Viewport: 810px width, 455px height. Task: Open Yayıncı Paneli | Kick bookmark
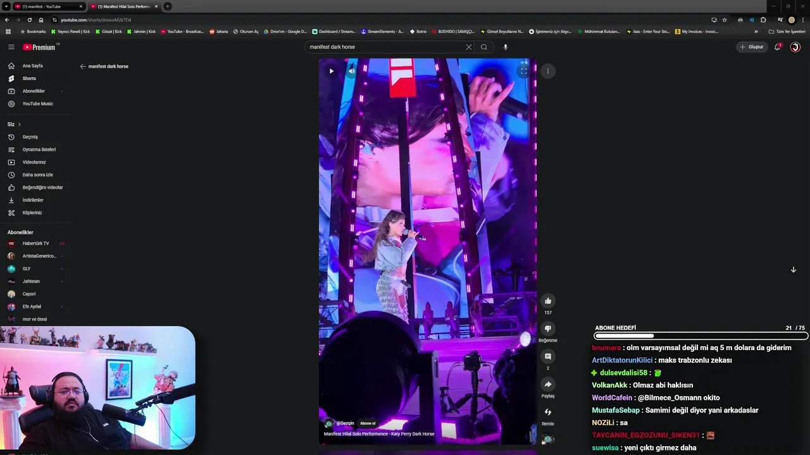(71, 32)
